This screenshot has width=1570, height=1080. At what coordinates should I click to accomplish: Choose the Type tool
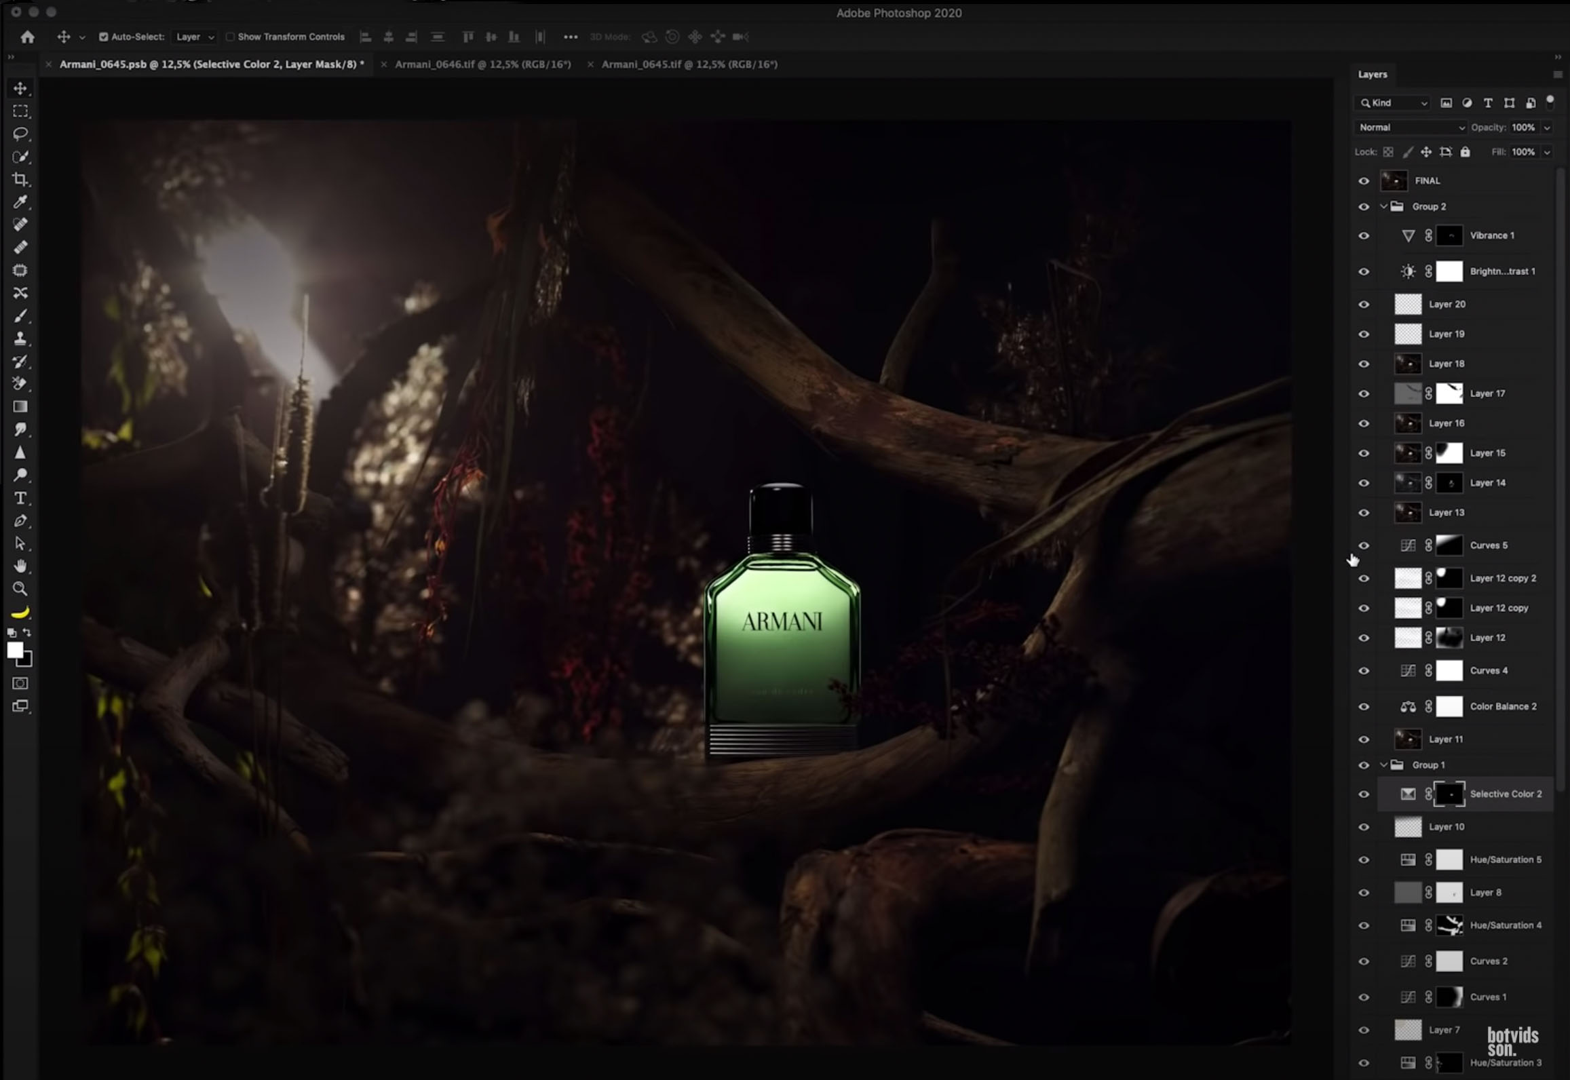click(21, 498)
